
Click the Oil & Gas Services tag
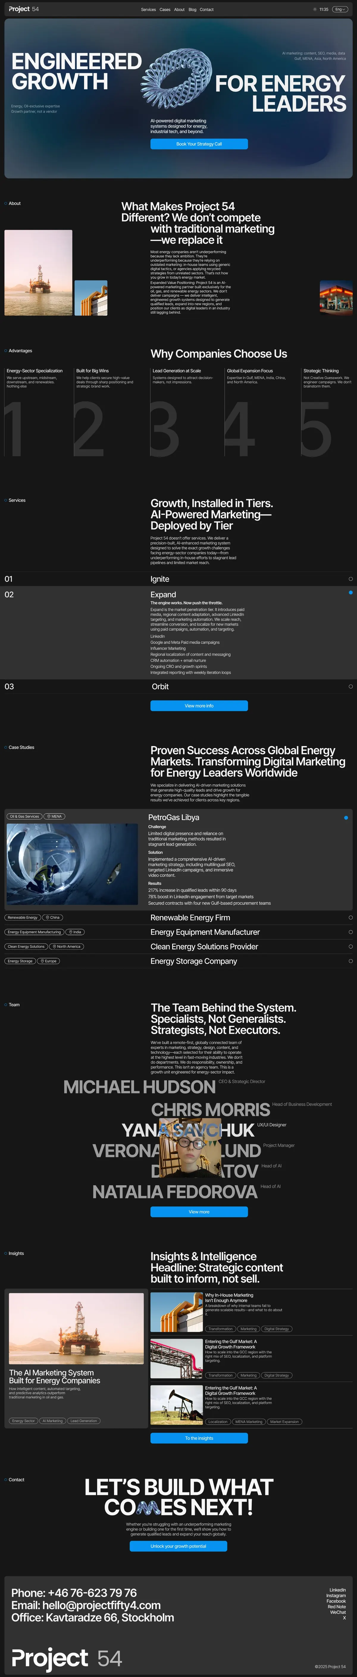coord(25,816)
